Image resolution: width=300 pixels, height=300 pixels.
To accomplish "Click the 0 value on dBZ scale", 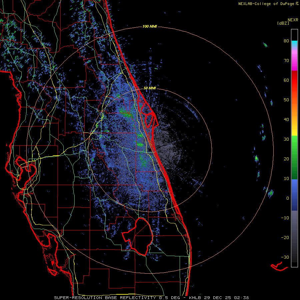I will pos(288,198).
